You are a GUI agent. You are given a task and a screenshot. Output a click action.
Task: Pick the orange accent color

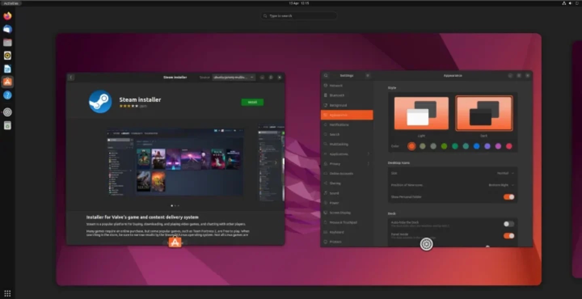411,146
